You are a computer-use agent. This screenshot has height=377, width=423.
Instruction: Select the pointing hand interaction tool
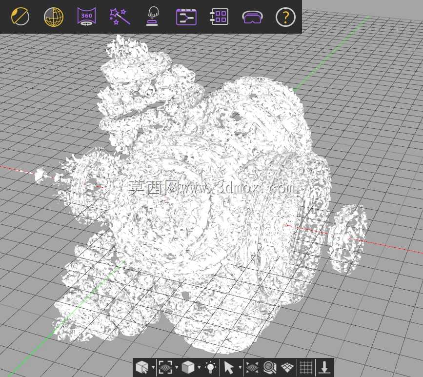(152, 17)
